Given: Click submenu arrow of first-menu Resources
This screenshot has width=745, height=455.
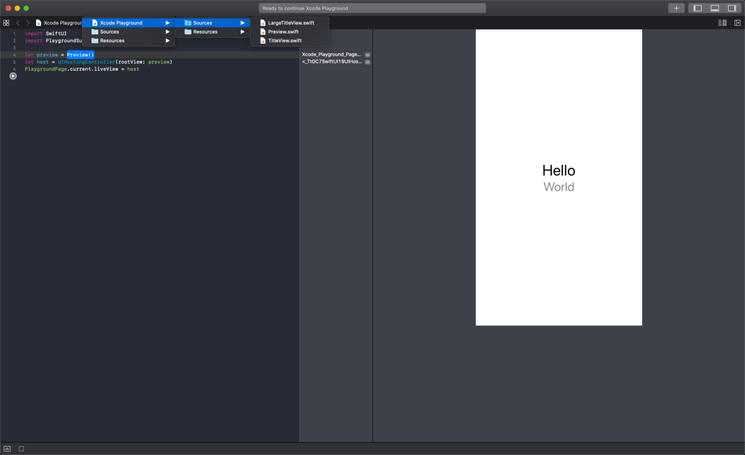Looking at the screenshot, I should coord(168,40).
